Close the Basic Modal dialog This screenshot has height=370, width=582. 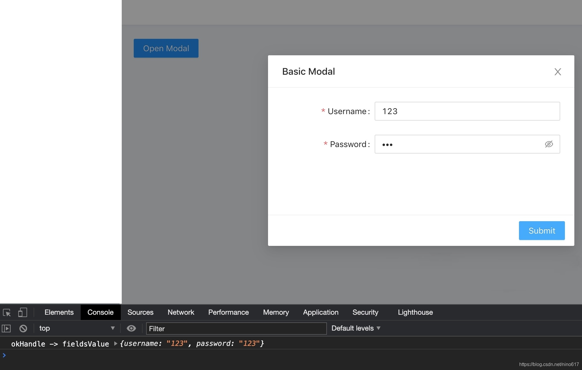pyautogui.click(x=558, y=71)
